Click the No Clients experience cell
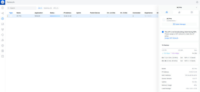This screenshot has width=200, height=92. click(x=148, y=16)
